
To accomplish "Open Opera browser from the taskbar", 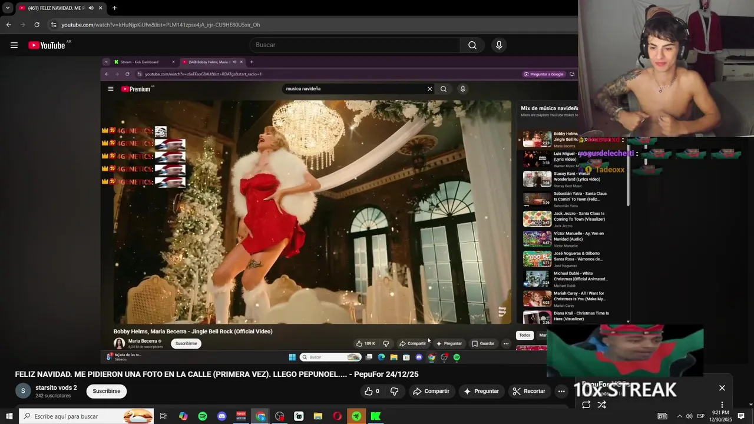I will [x=337, y=416].
